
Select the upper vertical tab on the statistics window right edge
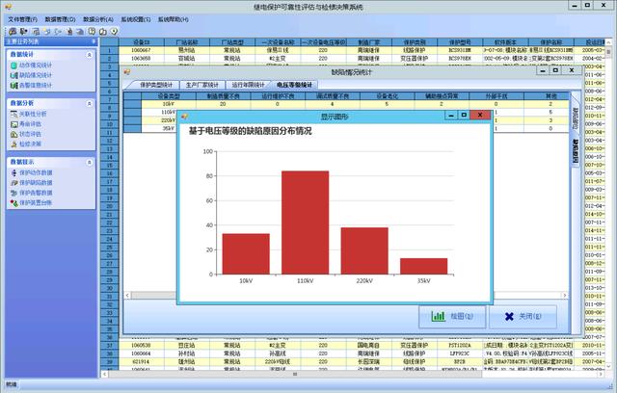(576, 118)
